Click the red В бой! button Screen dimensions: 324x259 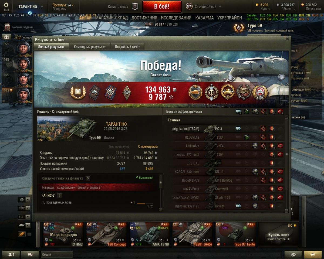tap(162, 7)
